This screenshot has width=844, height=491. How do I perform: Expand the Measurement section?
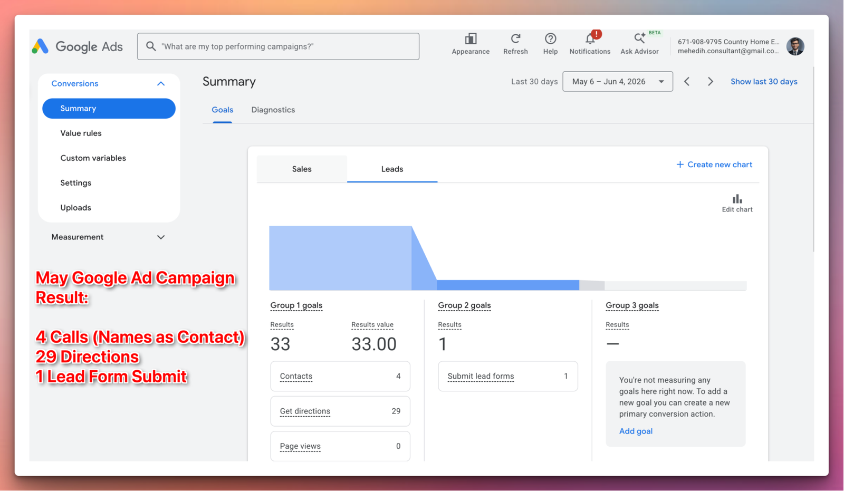161,237
